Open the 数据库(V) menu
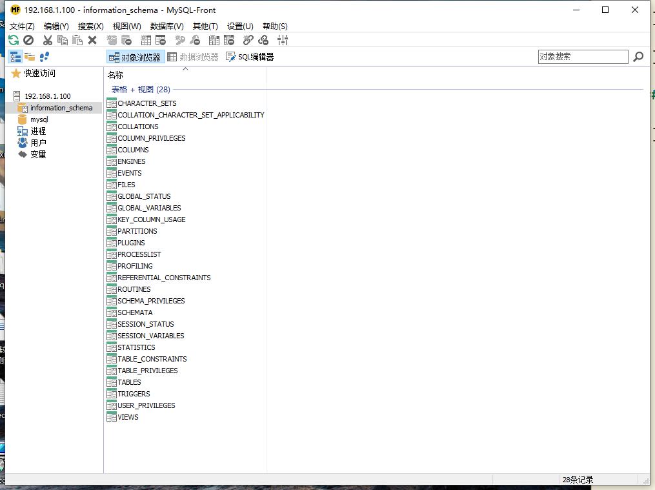This screenshot has height=490, width=655. tap(166, 26)
